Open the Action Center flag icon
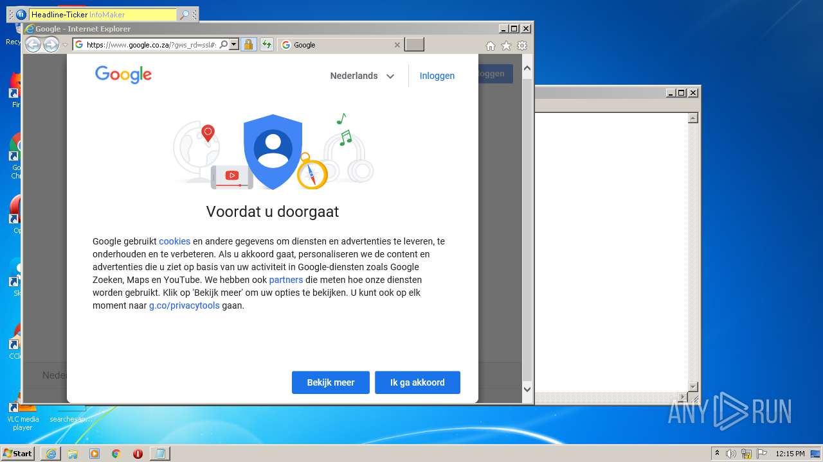823x462 pixels. 762,454
